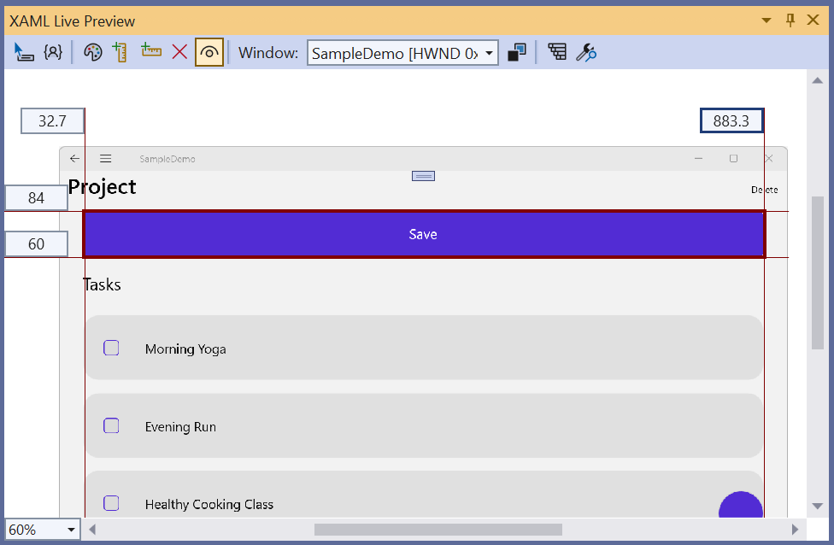Select the Evening Run task text
Screen dimensions: 834x545
pos(180,427)
